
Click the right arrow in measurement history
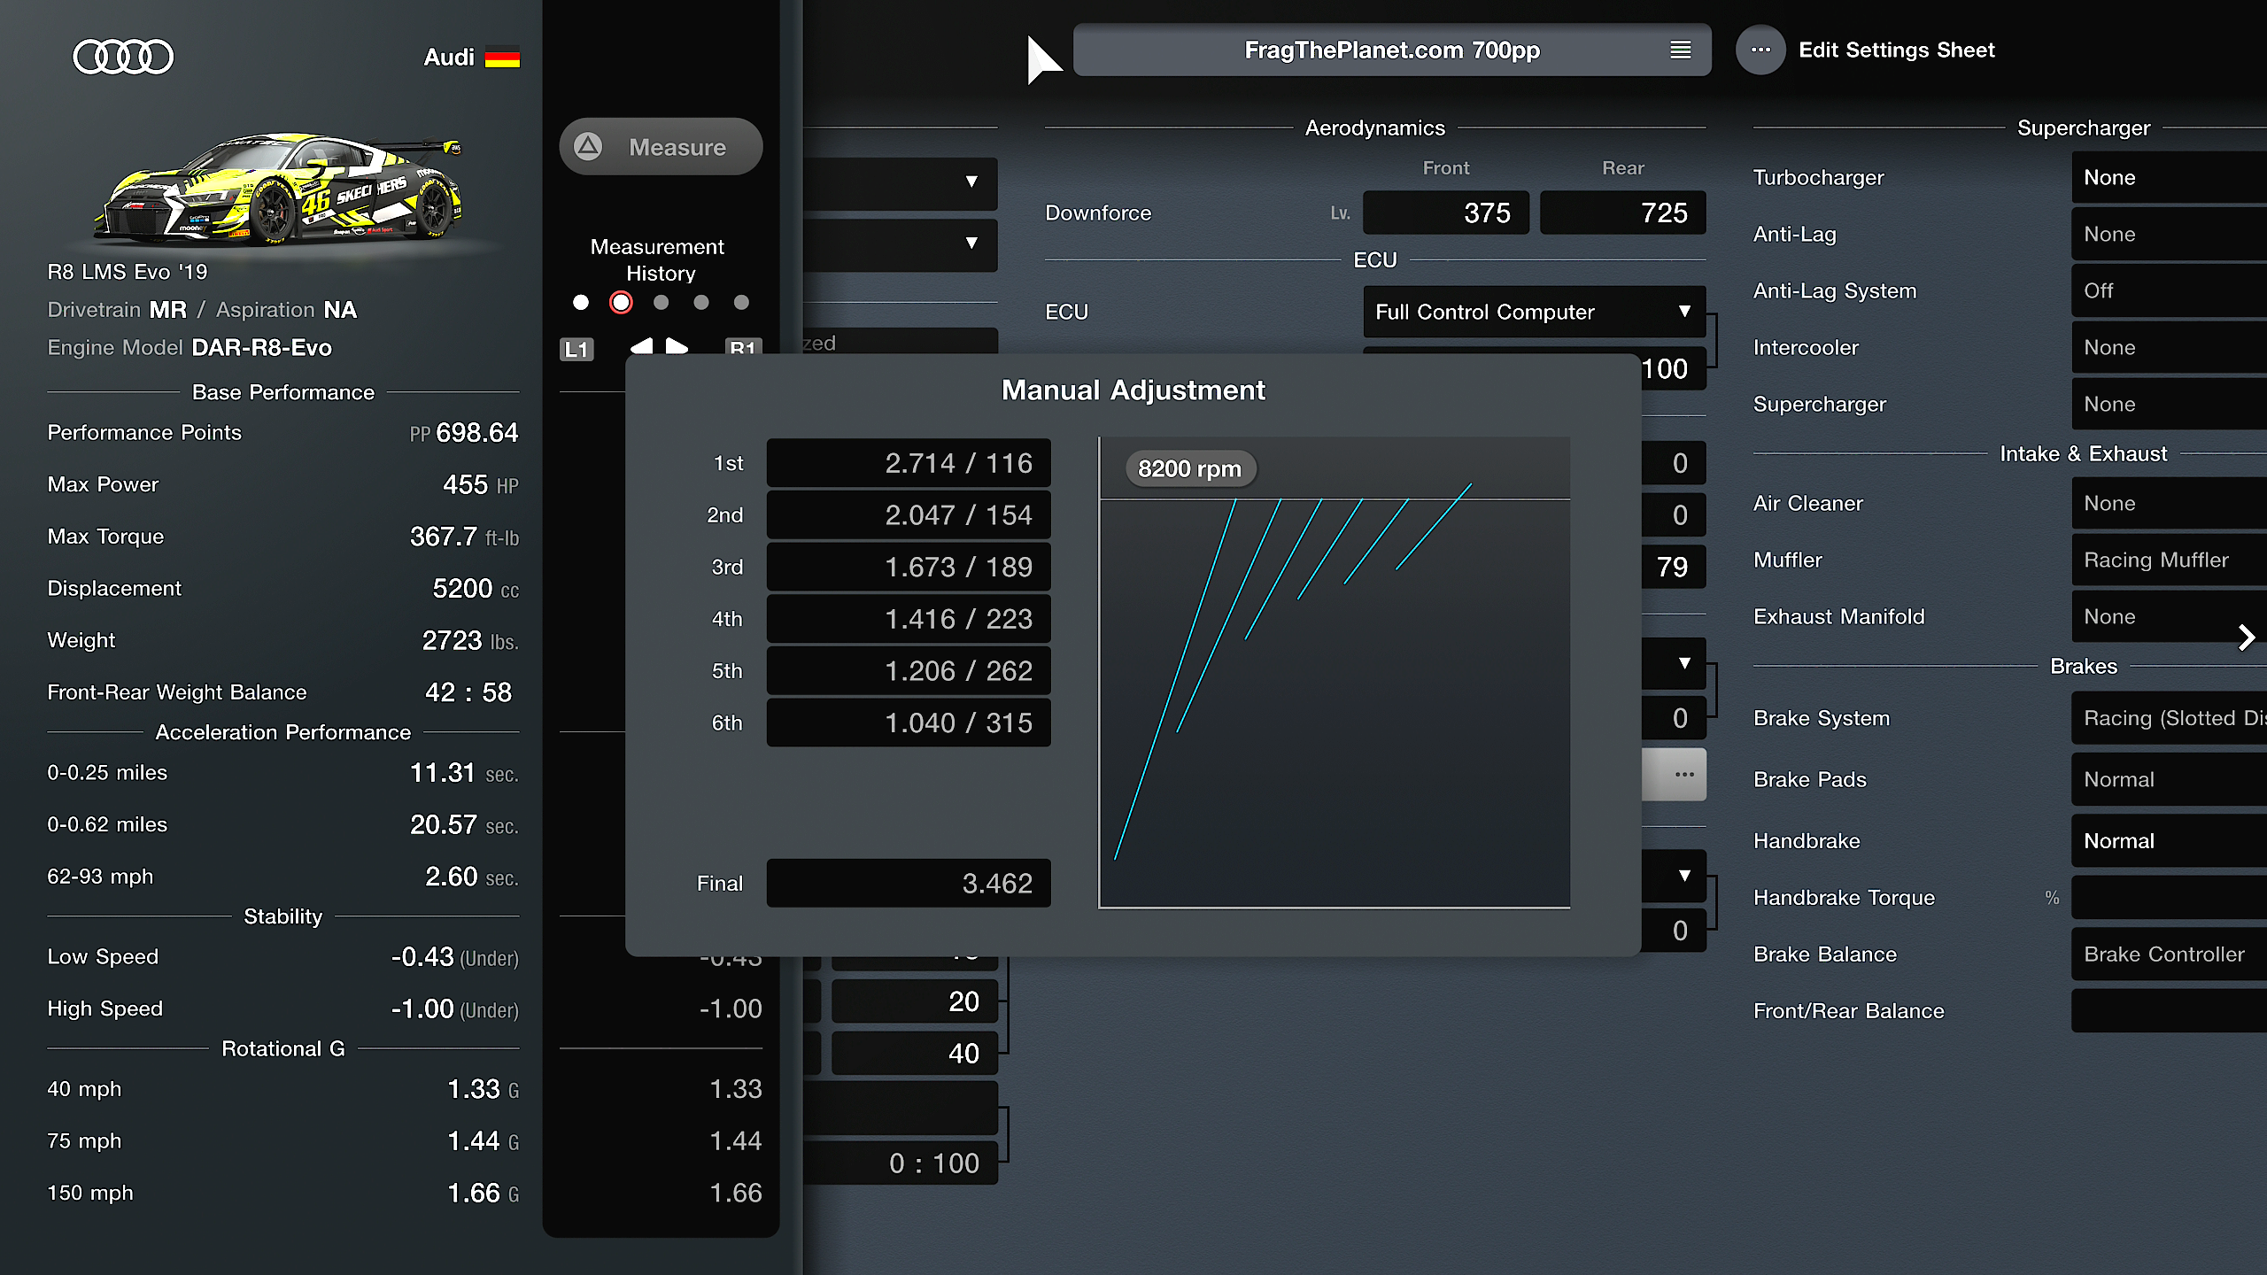pyautogui.click(x=677, y=346)
